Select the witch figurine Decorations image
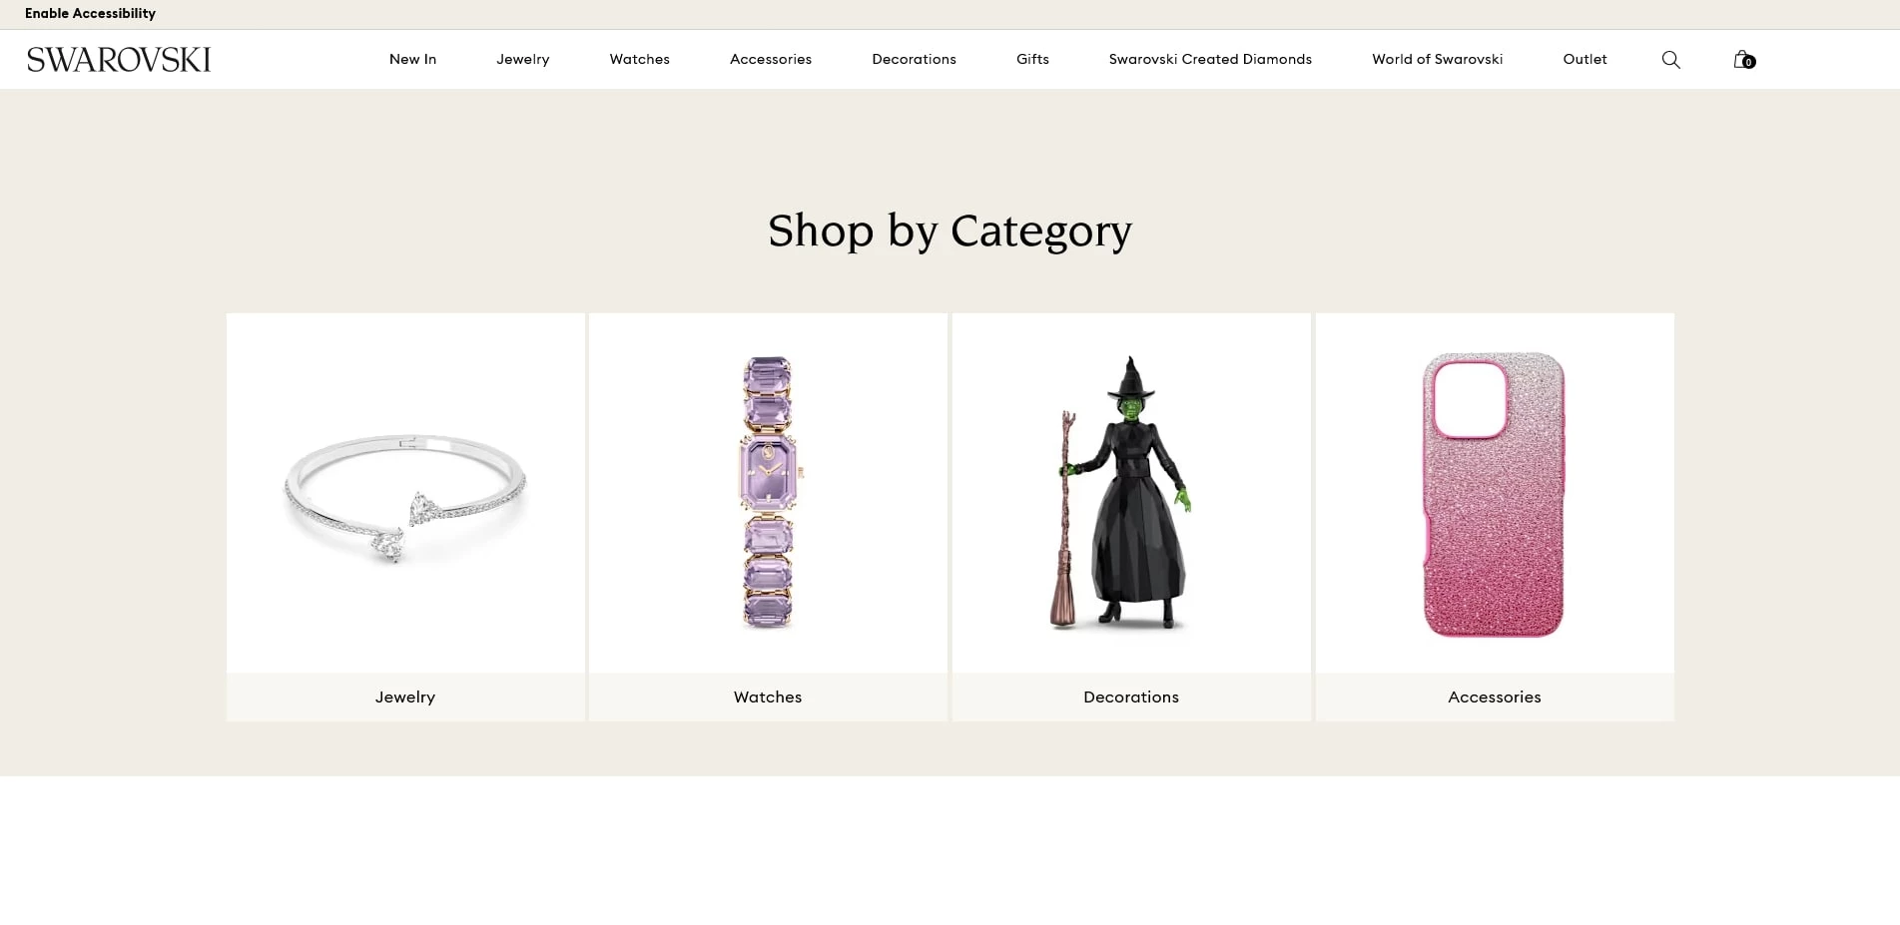The width and height of the screenshot is (1900, 925). click(1131, 494)
